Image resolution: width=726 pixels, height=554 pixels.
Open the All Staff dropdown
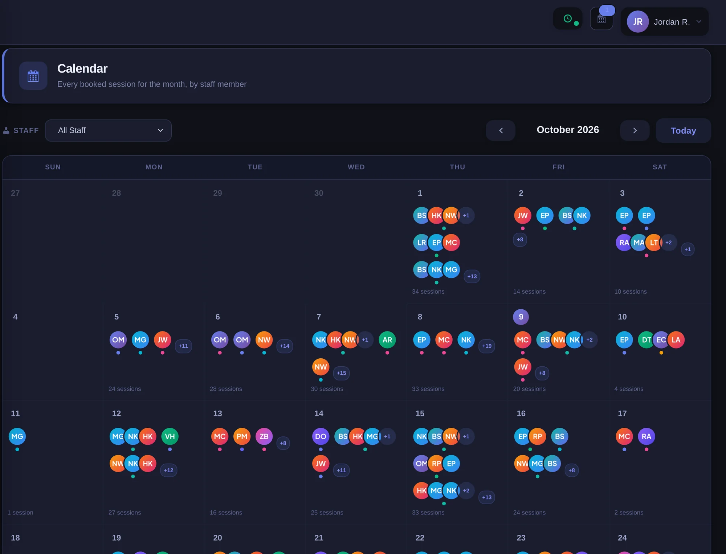click(108, 130)
